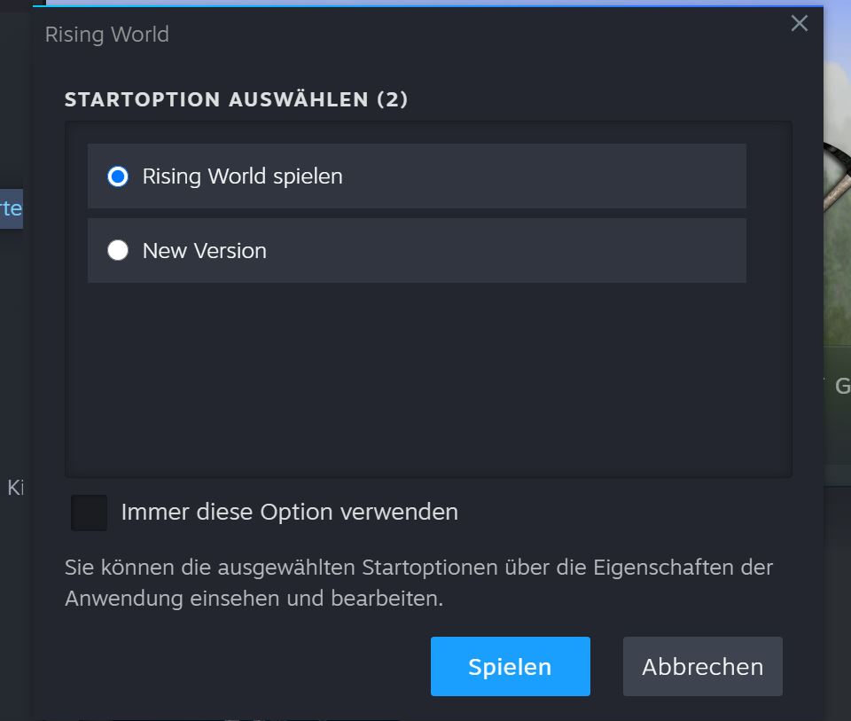Click the empty right end of New Version row

(x=691, y=251)
